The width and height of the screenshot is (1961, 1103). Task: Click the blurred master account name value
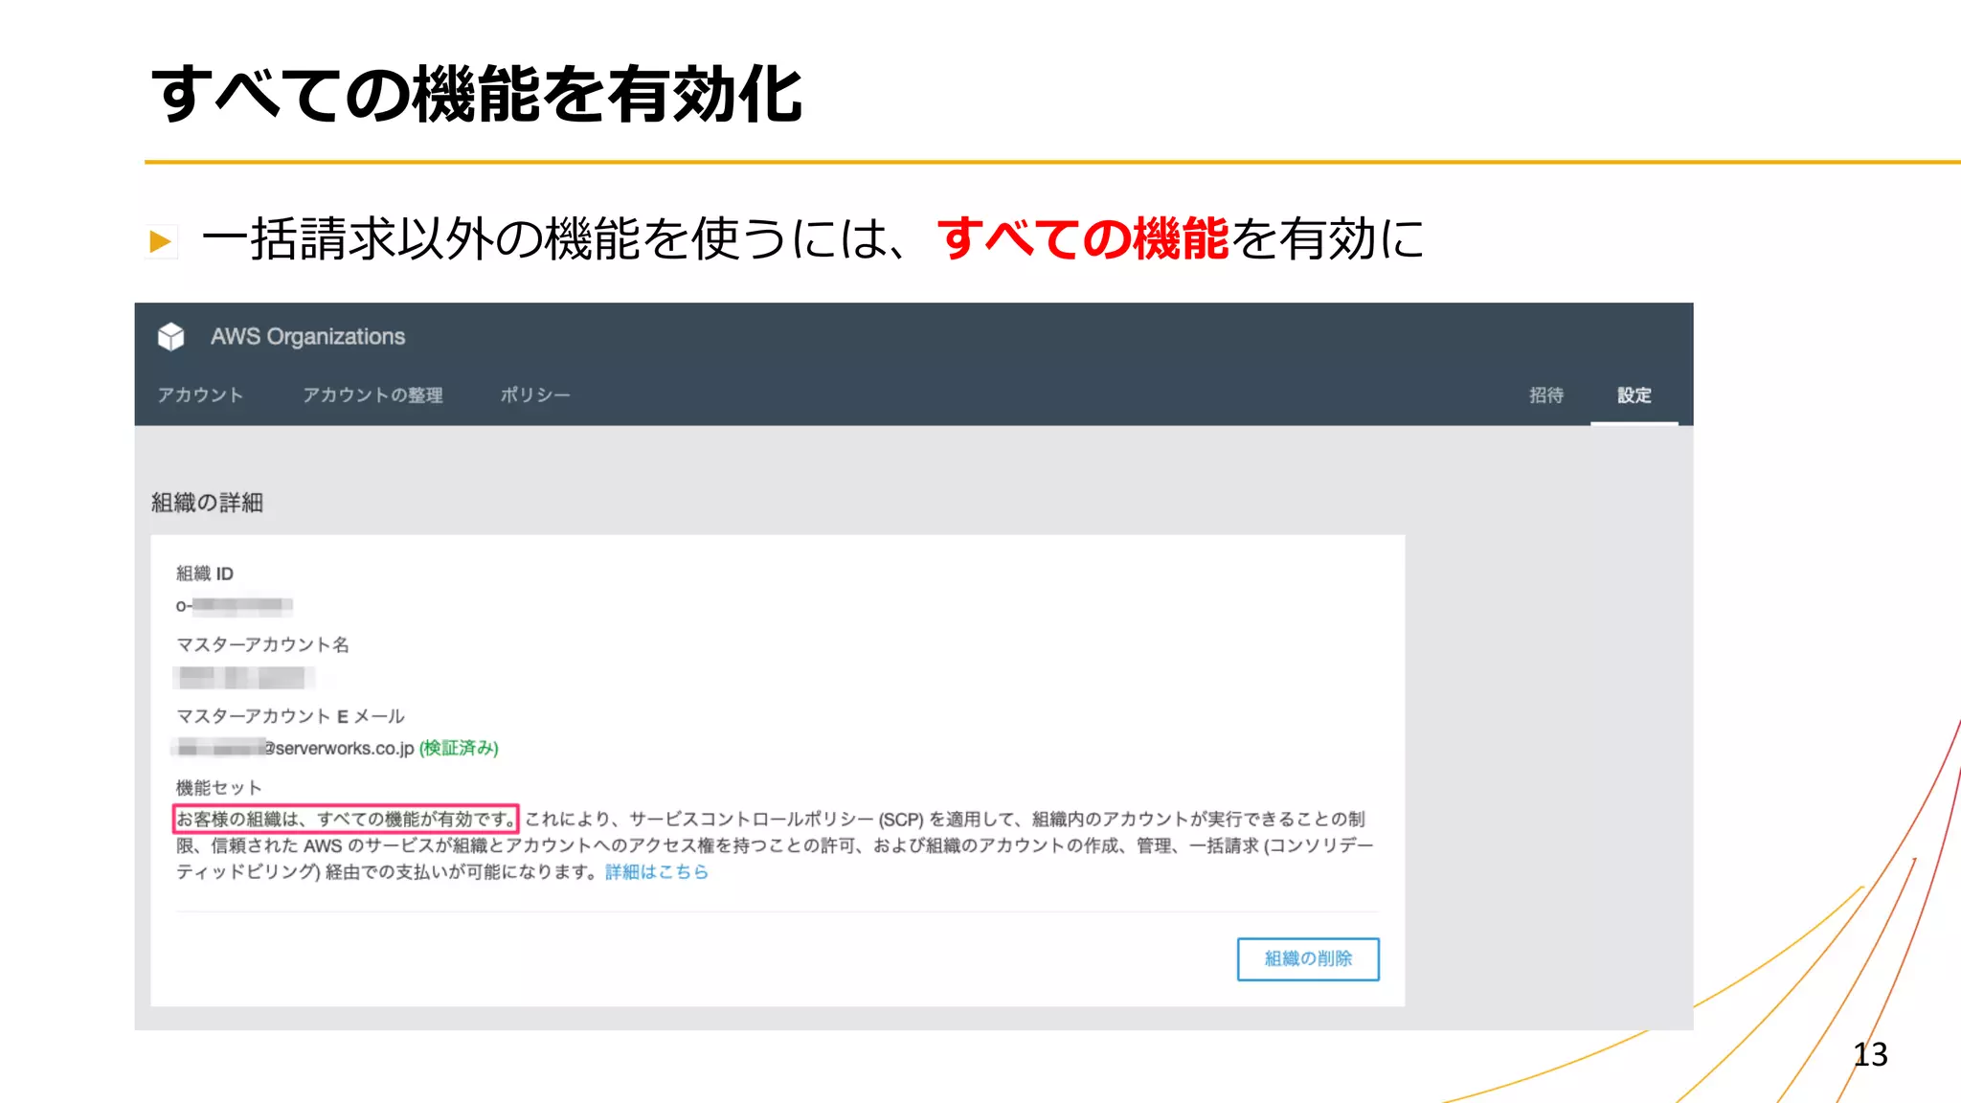click(244, 678)
